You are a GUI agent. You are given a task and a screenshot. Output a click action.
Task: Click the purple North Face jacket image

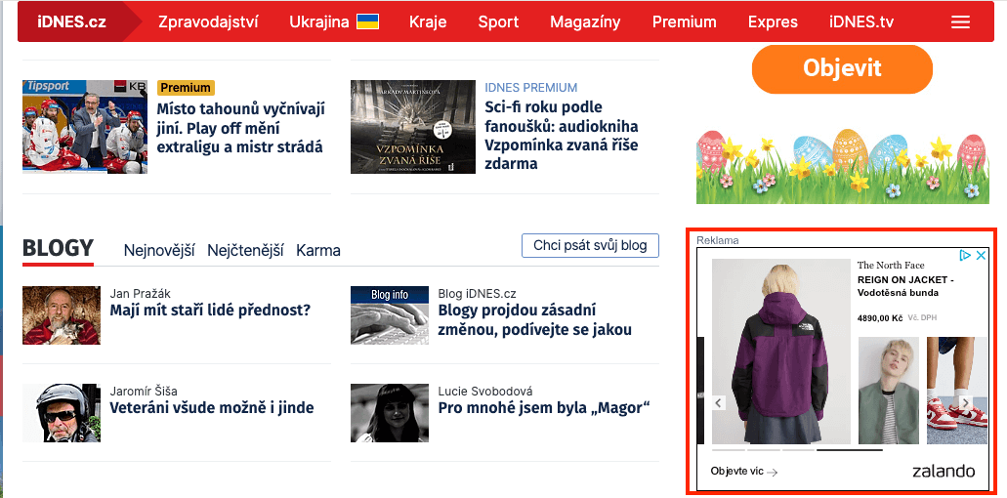(781, 351)
